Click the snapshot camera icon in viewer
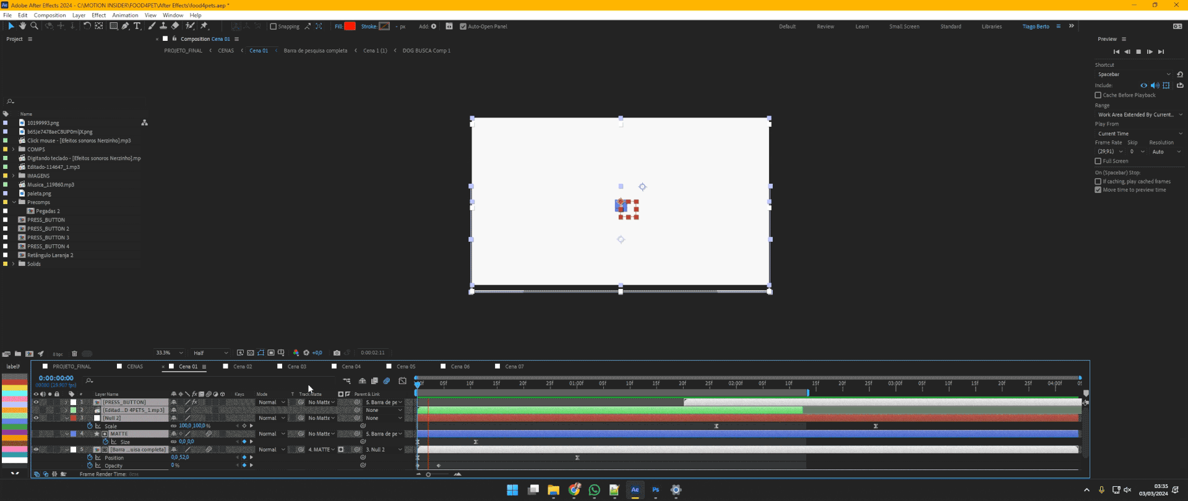 click(x=337, y=353)
